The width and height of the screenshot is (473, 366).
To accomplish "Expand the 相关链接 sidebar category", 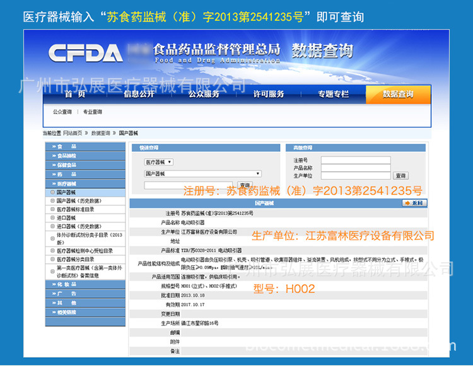I will click(85, 312).
